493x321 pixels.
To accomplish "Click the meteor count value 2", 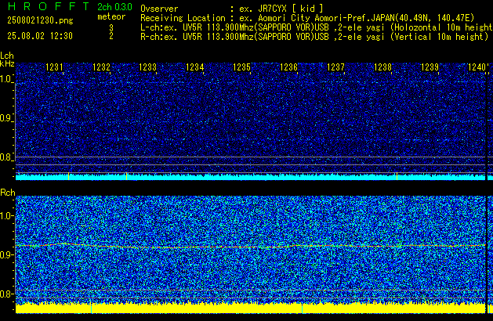I will pos(111,36).
